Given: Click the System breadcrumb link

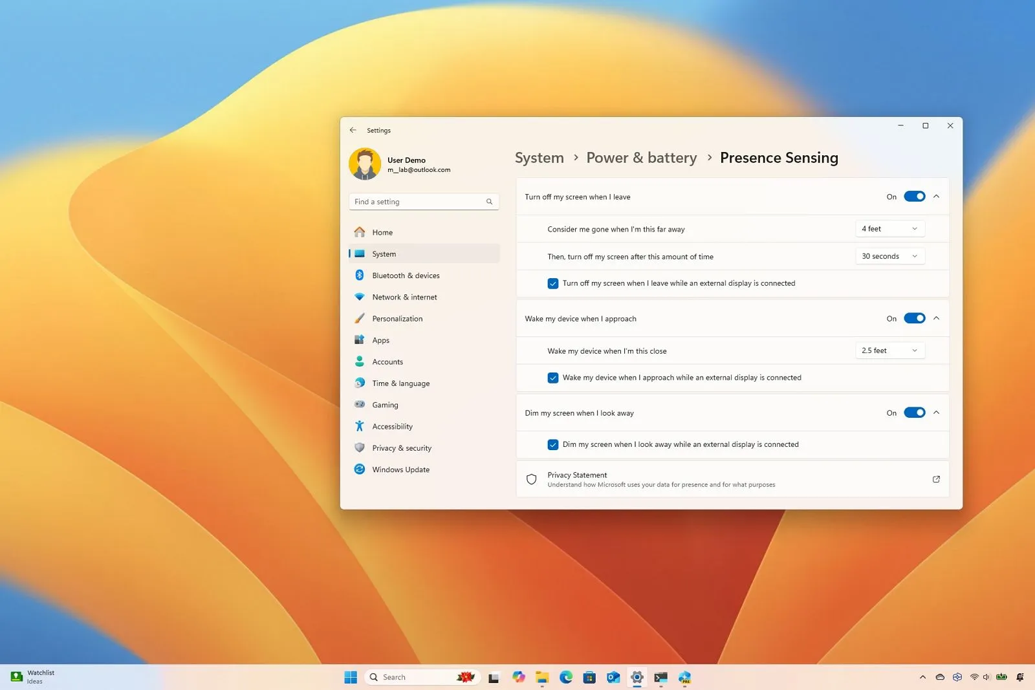Looking at the screenshot, I should click(x=539, y=158).
